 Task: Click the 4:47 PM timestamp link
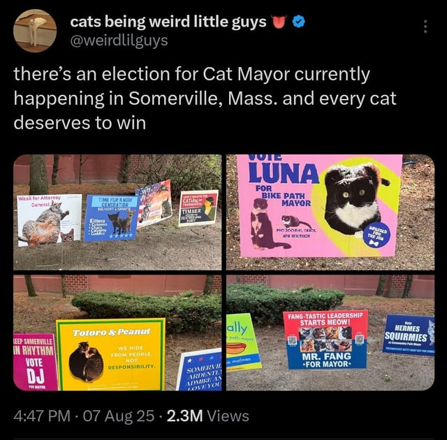(42, 416)
